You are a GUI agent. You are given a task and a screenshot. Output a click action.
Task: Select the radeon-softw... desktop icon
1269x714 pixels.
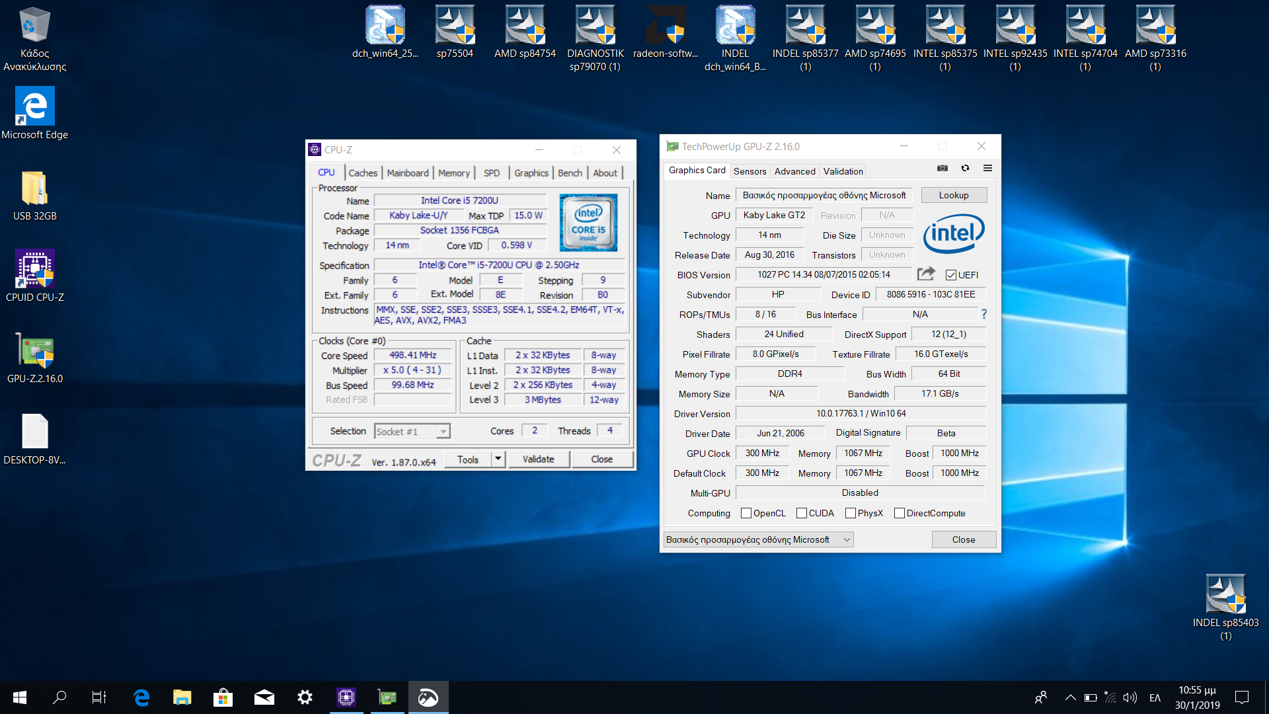tap(666, 32)
